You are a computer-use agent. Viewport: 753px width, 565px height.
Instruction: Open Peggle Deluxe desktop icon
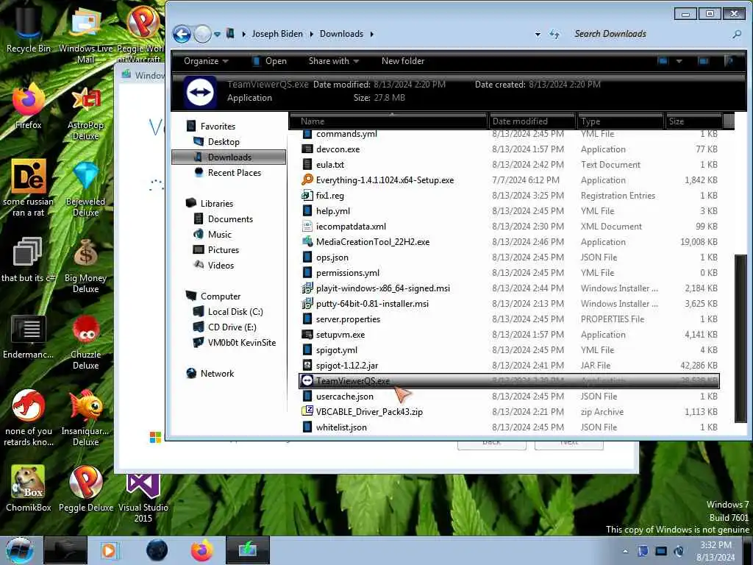coord(85,488)
